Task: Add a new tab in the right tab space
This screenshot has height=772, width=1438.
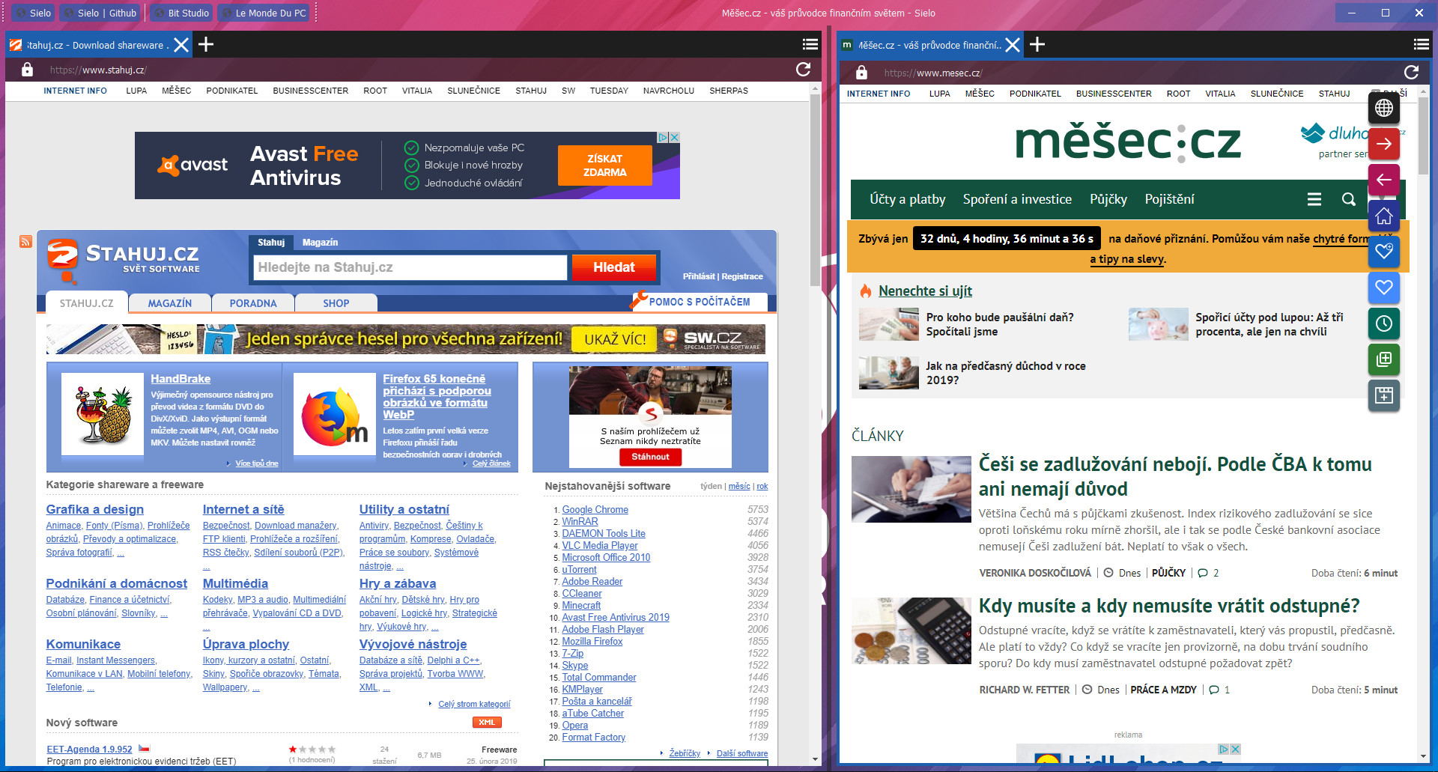Action: click(x=1037, y=45)
